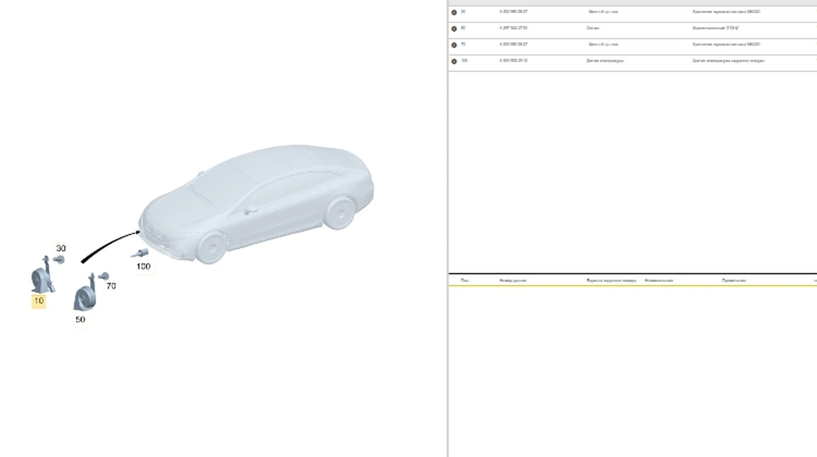
Task: Click callout number 30 in the diagram
Action: [61, 248]
